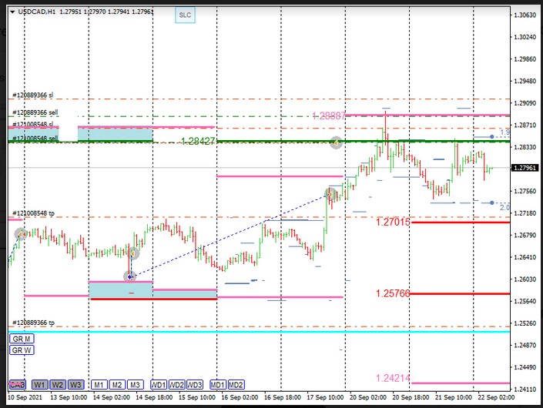
Task: Click the 1.24110 value on the price axis
Action: 525,390
